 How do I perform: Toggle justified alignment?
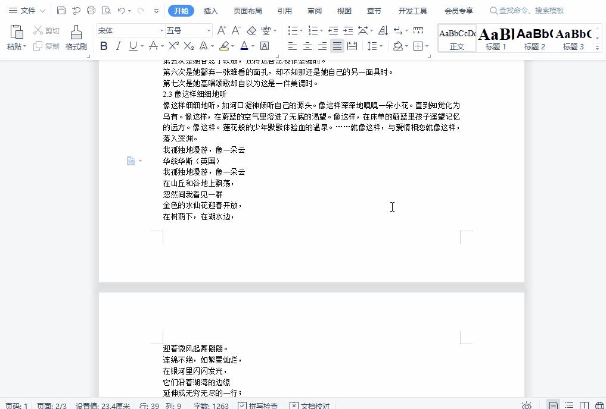337,46
